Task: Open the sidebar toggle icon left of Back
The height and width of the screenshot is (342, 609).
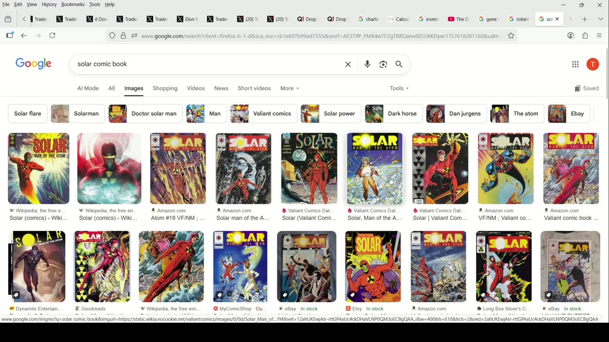Action: click(x=10, y=36)
